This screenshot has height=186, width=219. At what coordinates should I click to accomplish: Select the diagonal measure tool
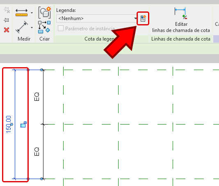(22, 27)
